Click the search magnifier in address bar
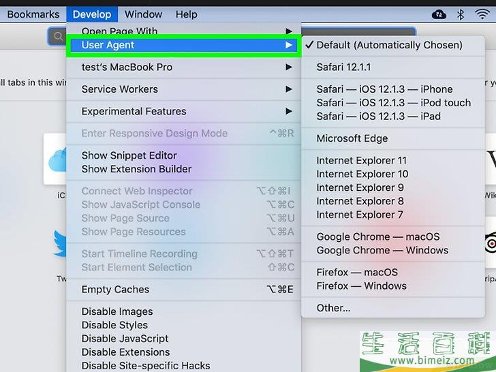This screenshot has height=372, width=496. (58, 36)
